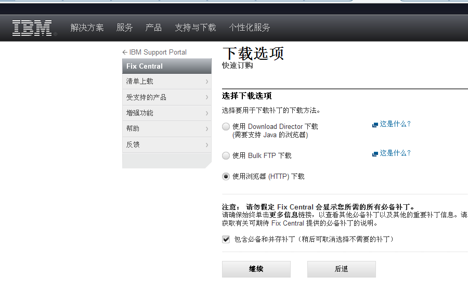Click the 选择要用于下载补丁的下载方法 text
The image size is (468, 289).
pyautogui.click(x=271, y=111)
